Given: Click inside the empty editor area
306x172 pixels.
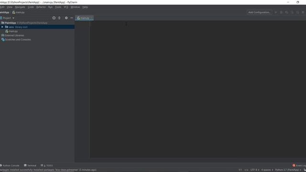Looking at the screenshot, I should [x=198, y=89].
